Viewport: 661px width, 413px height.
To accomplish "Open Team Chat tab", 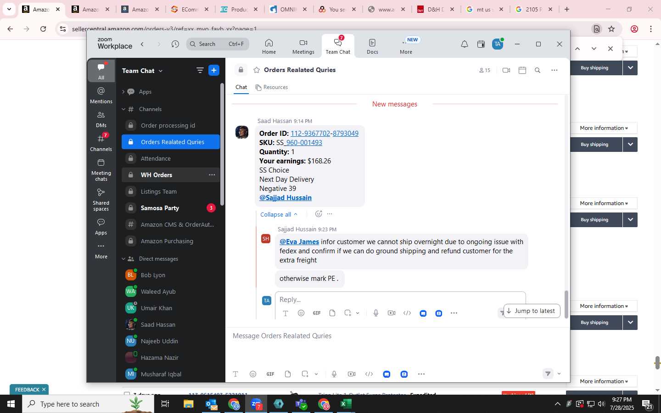I will pyautogui.click(x=338, y=46).
